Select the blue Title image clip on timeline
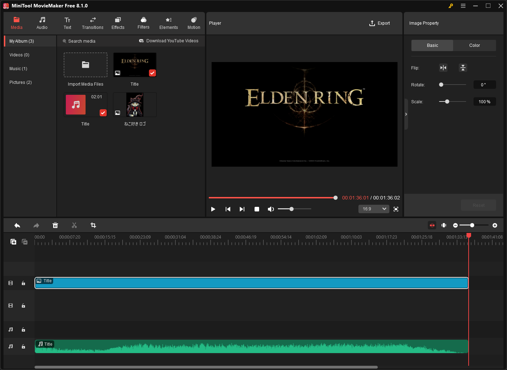507x370 pixels. pos(251,283)
